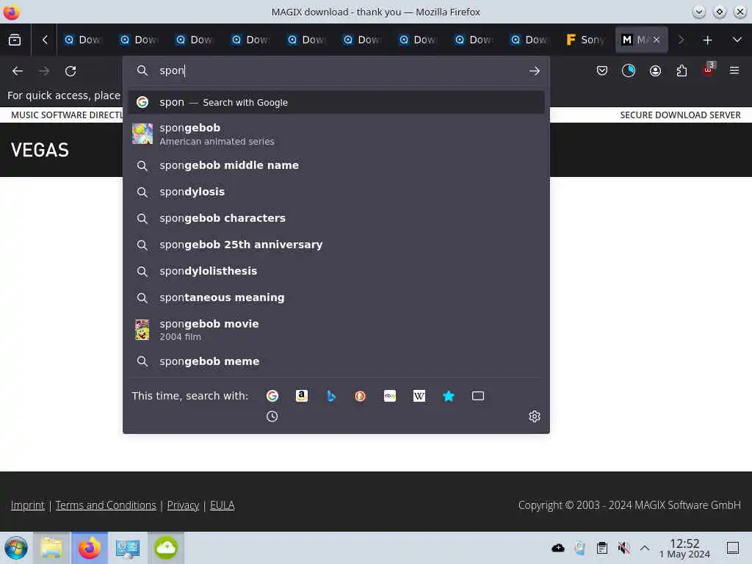The height and width of the screenshot is (564, 752).
Task: Open the Firefox View tab list icon
Action: coord(15,40)
